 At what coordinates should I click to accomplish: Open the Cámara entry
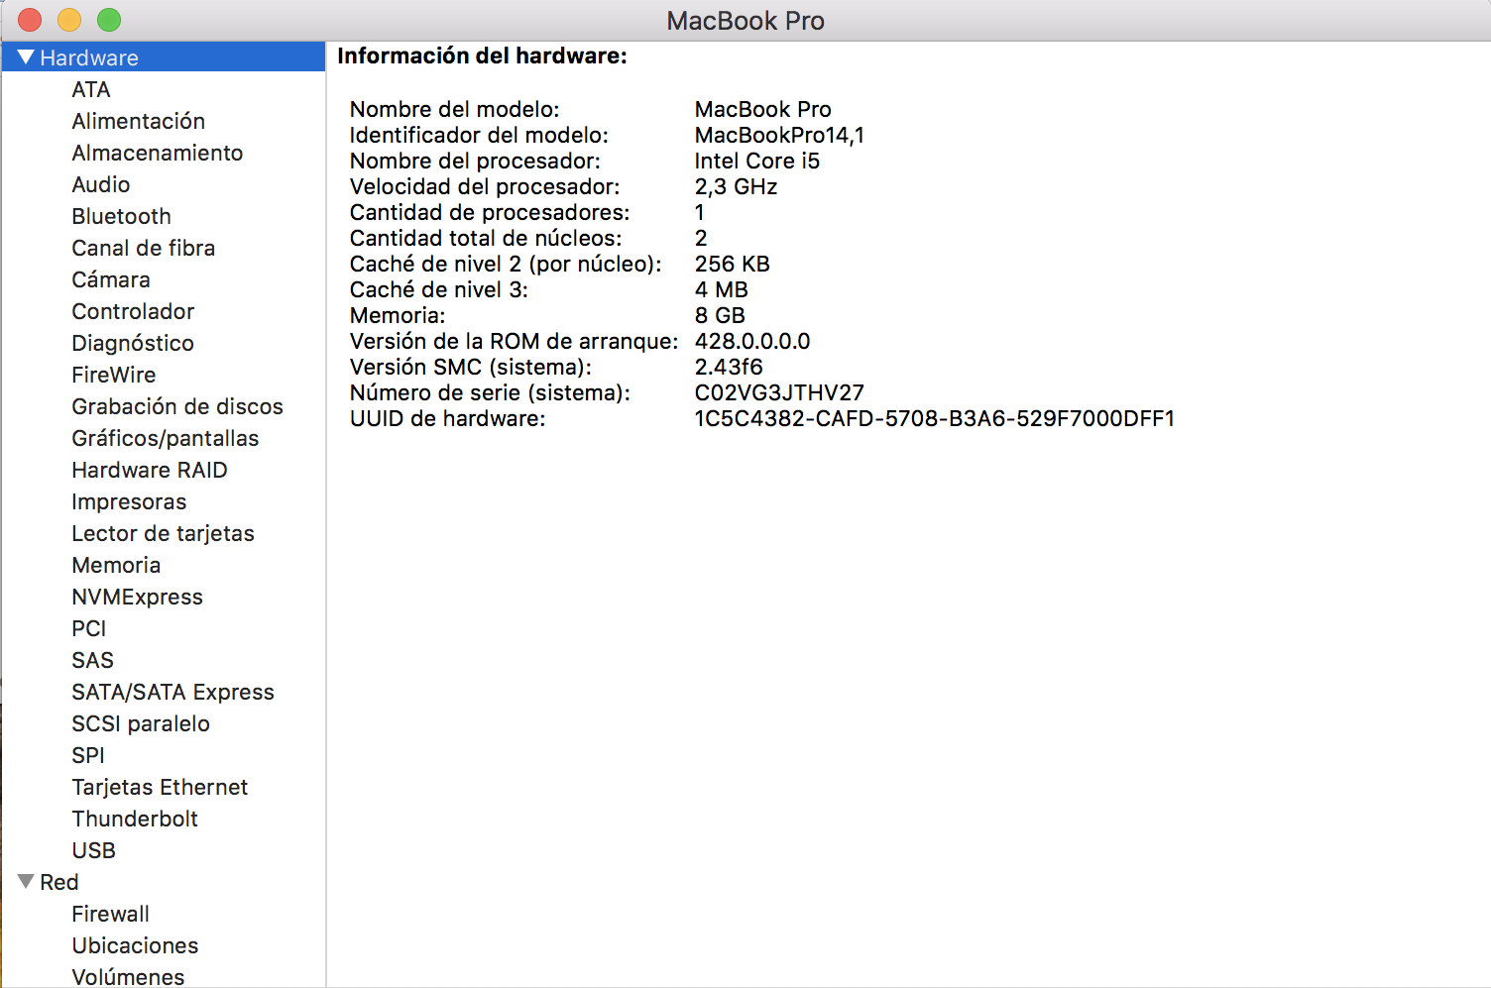pos(111,279)
